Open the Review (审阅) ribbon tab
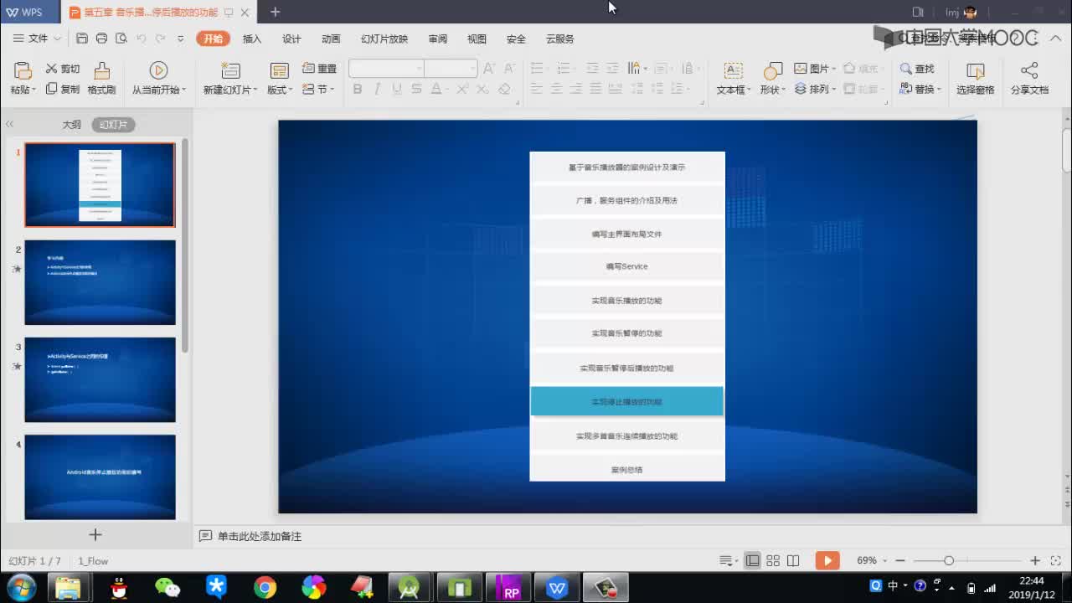 tap(437, 39)
